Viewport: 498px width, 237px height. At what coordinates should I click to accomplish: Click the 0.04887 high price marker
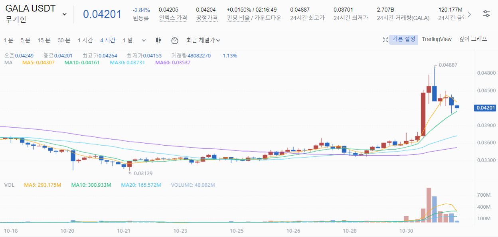[x=448, y=65]
